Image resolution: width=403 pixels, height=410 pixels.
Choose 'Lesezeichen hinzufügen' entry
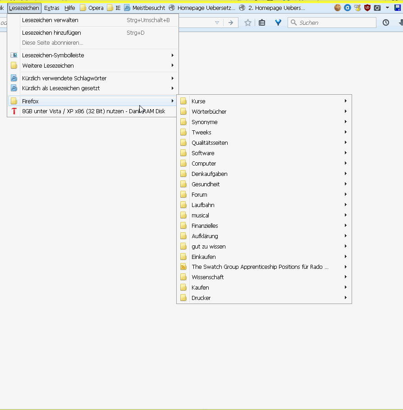click(x=93, y=32)
